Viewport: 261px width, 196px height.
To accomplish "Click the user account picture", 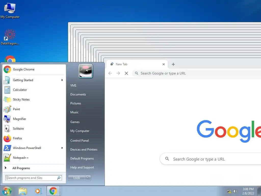I will point(86,71).
